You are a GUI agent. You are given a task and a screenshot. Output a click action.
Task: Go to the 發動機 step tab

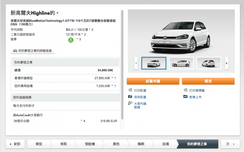coord(90,144)
